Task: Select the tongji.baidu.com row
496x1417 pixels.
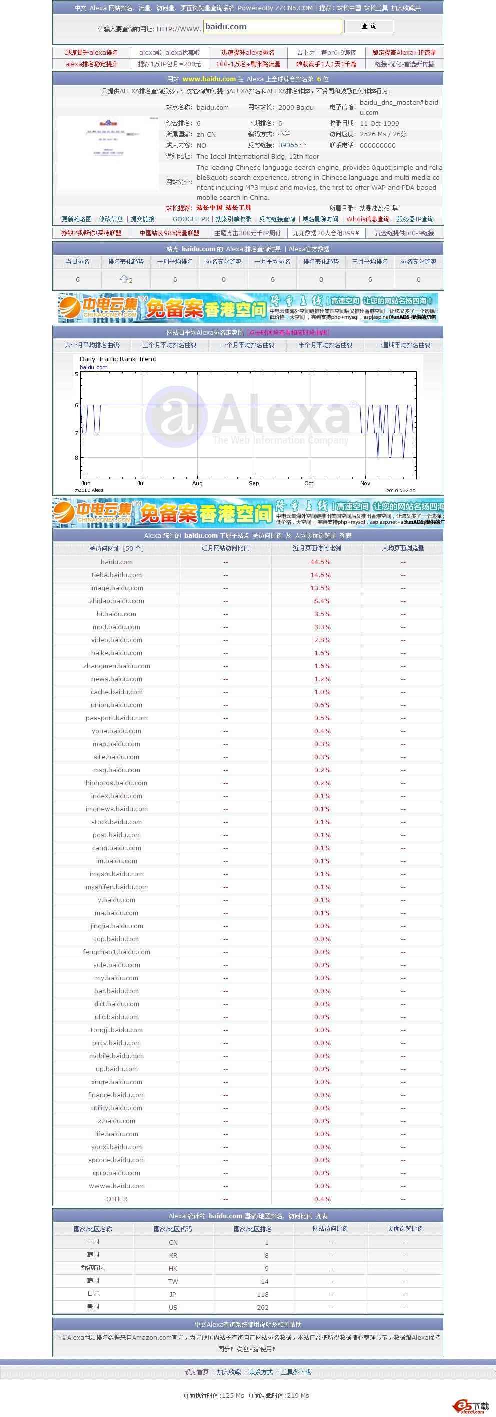Action: pos(248,1030)
